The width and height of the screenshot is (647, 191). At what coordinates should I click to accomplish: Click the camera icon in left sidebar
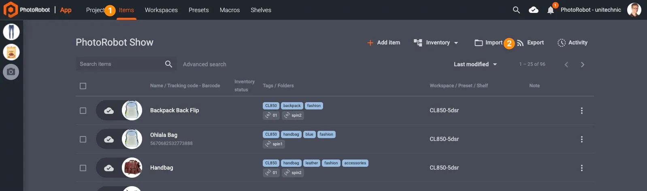click(11, 72)
